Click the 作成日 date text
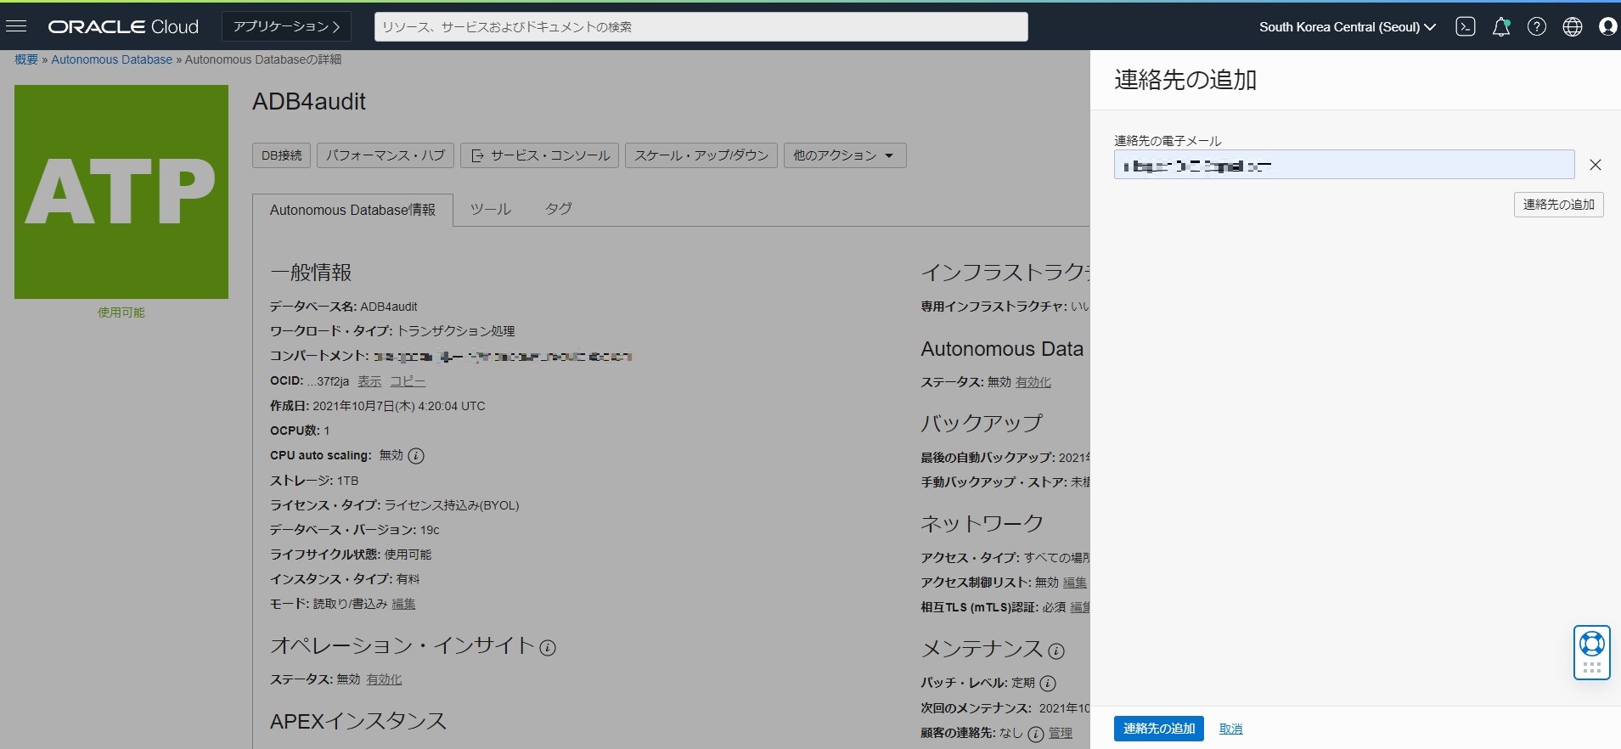 (x=399, y=406)
